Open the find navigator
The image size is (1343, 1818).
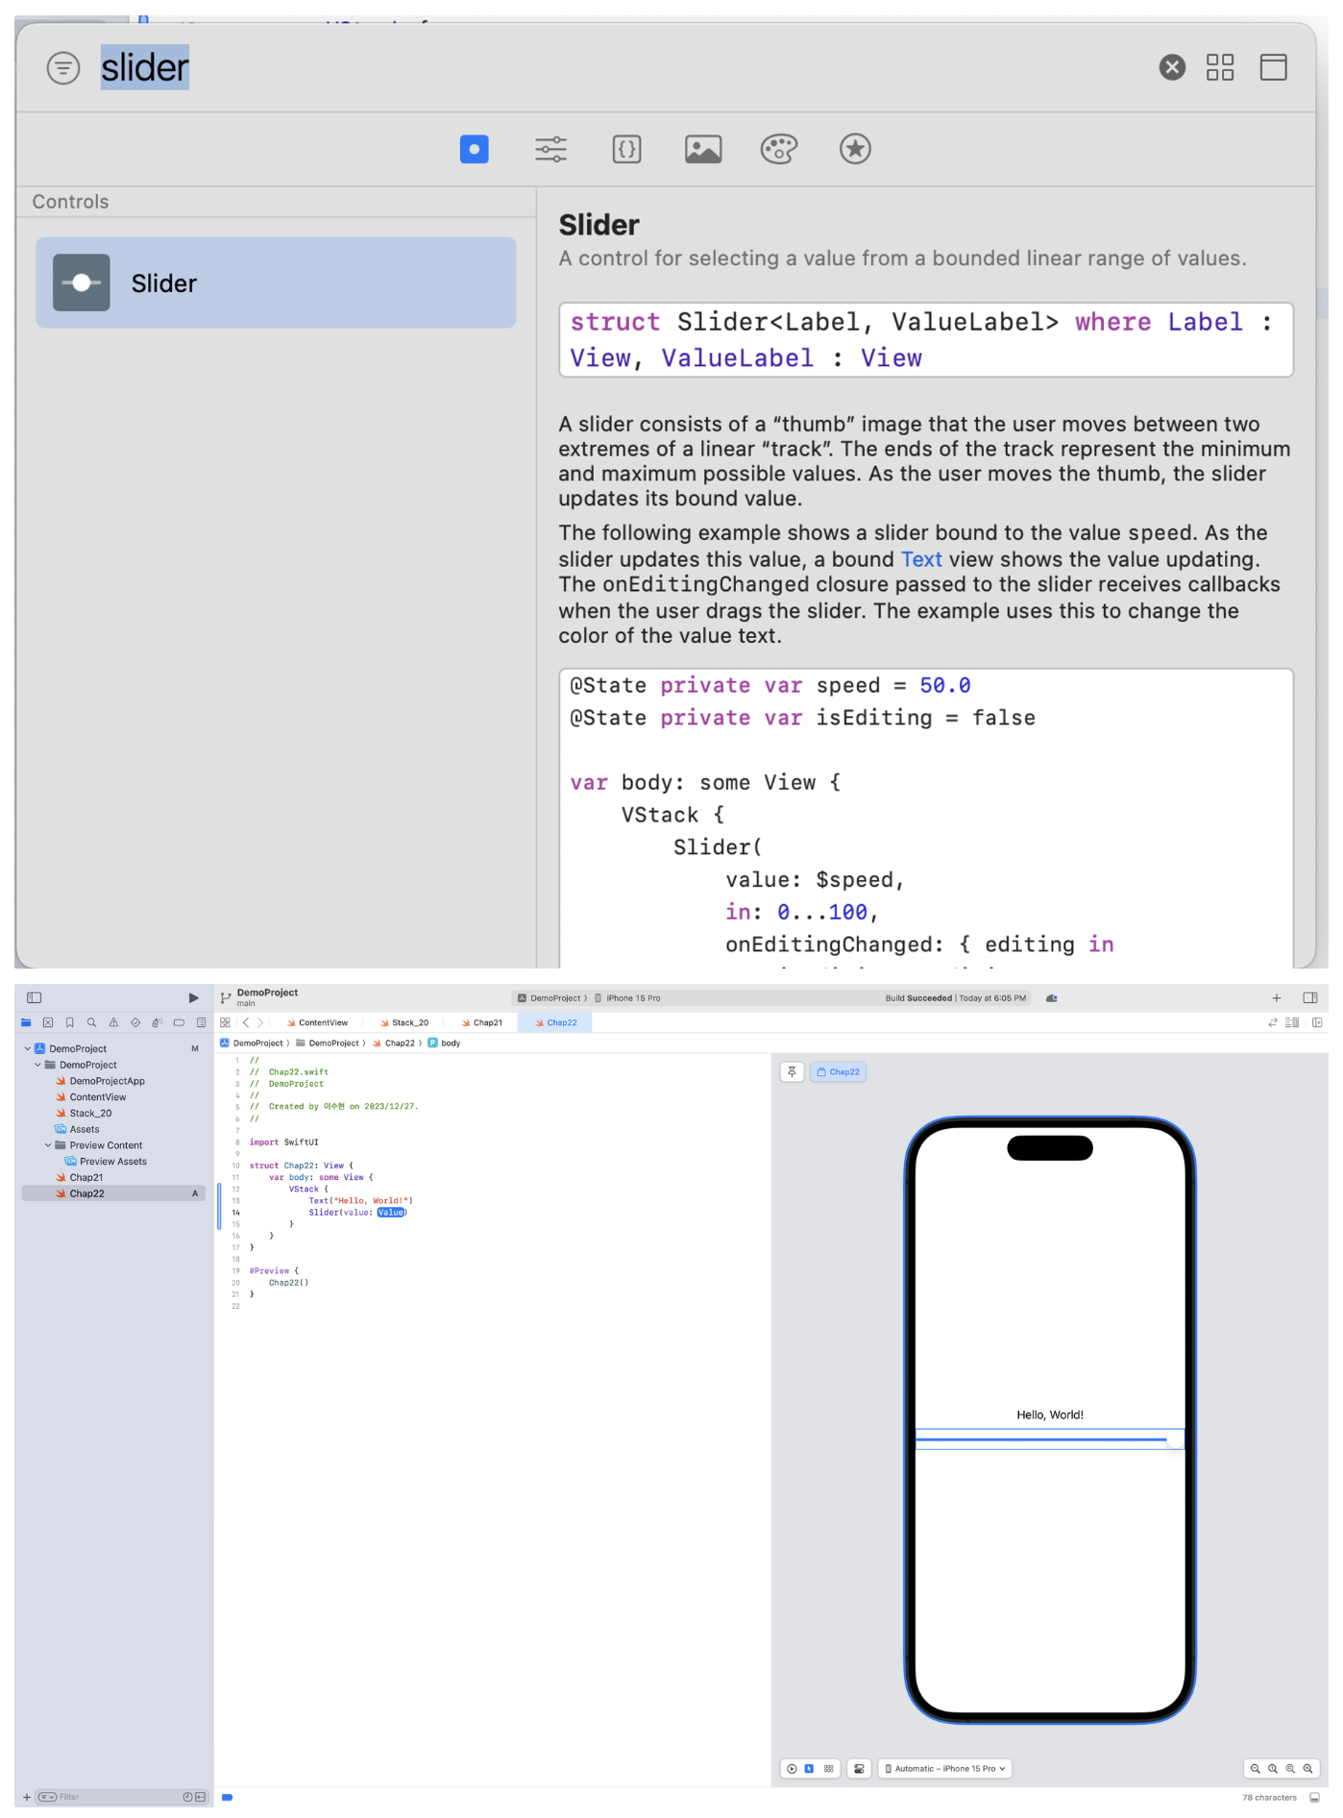[91, 1022]
